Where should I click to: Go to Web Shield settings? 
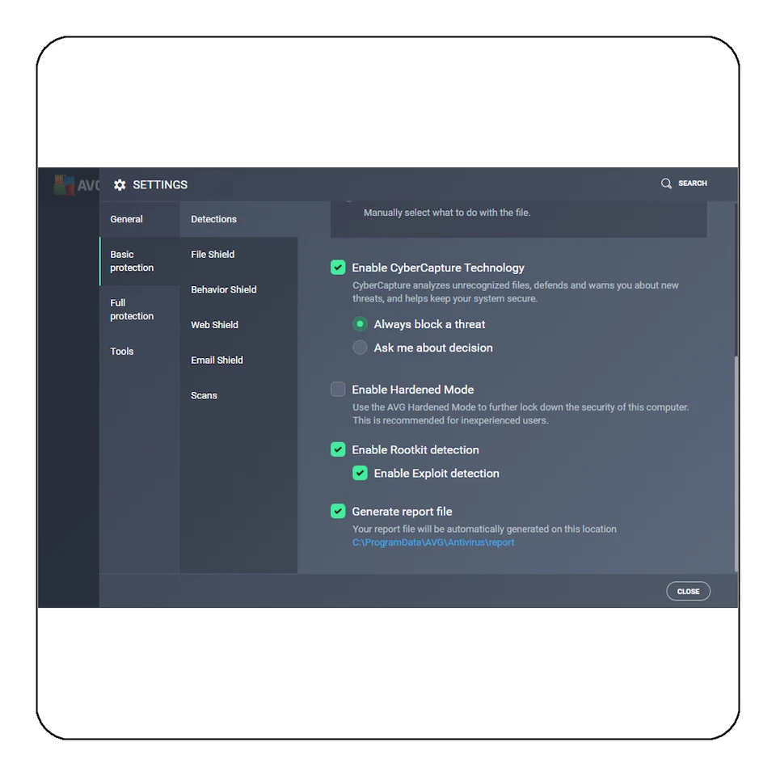click(214, 324)
